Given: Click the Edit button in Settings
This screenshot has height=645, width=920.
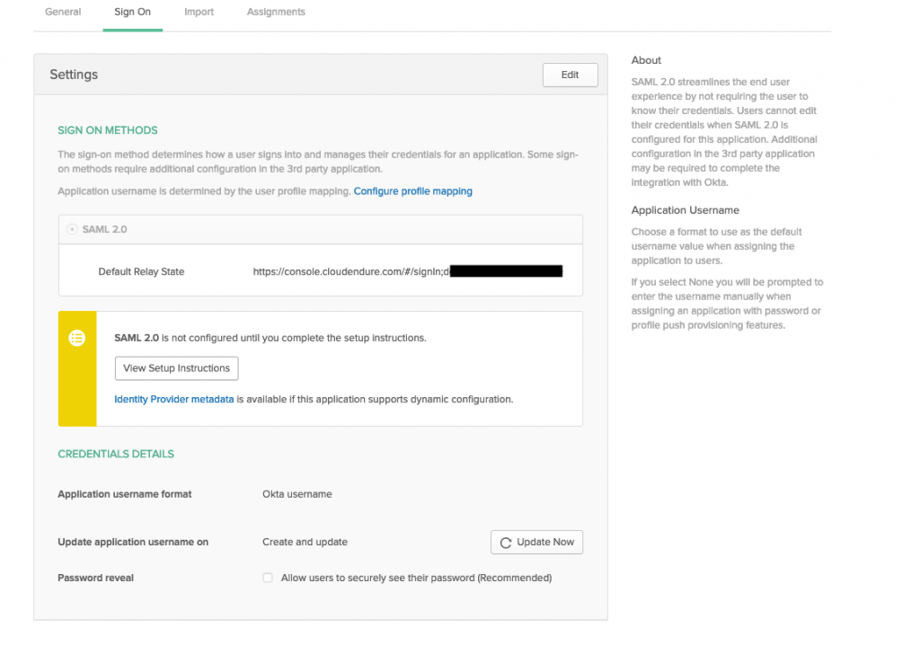Looking at the screenshot, I should pos(570,75).
